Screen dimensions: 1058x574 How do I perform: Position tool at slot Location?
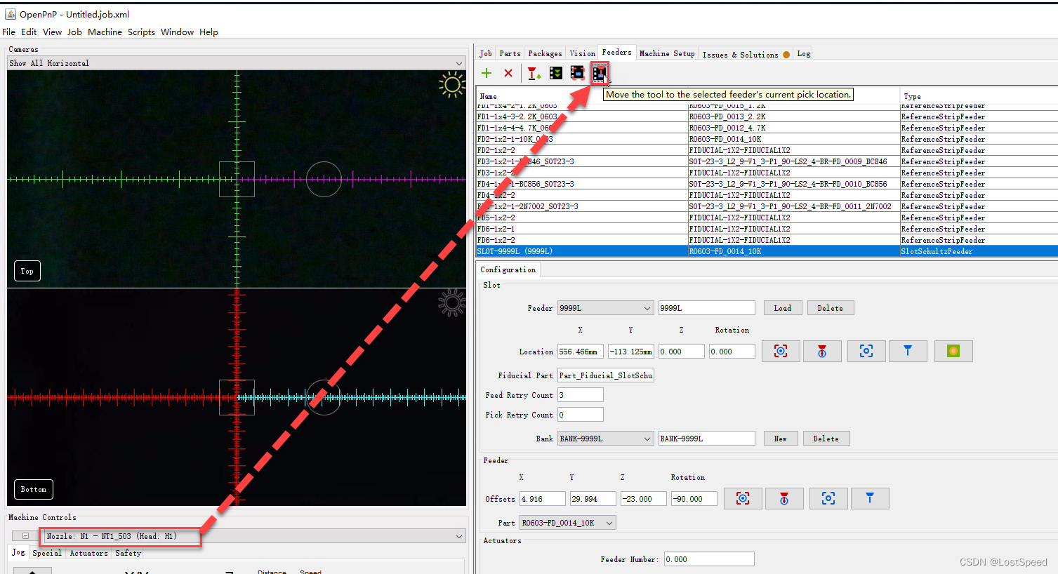908,352
